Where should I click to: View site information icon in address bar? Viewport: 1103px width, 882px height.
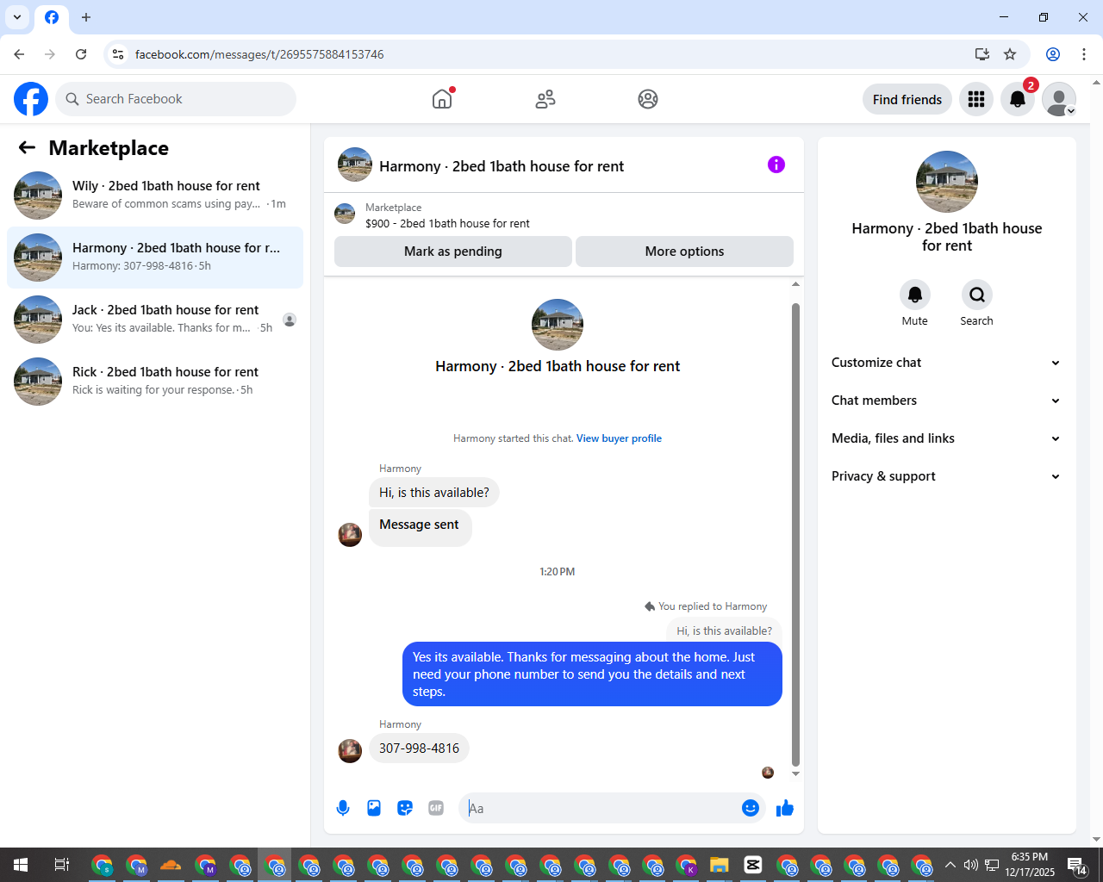pyautogui.click(x=119, y=54)
